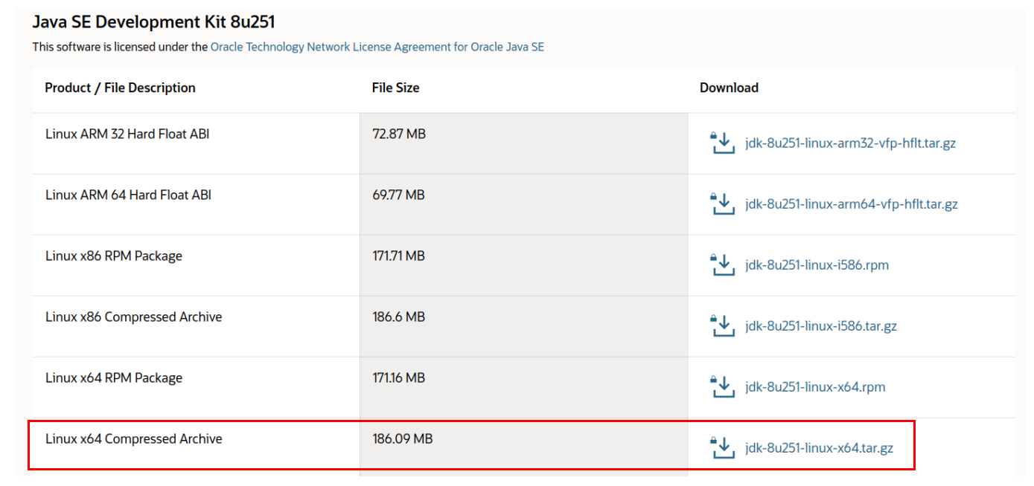
Task: Click the 69.77 MB file size
Action: pyautogui.click(x=398, y=195)
